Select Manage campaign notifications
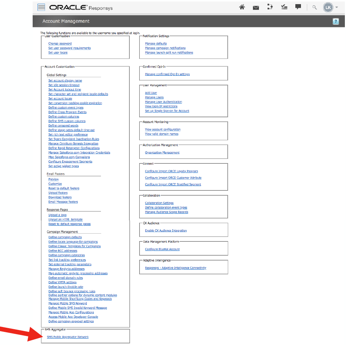 [165, 48]
